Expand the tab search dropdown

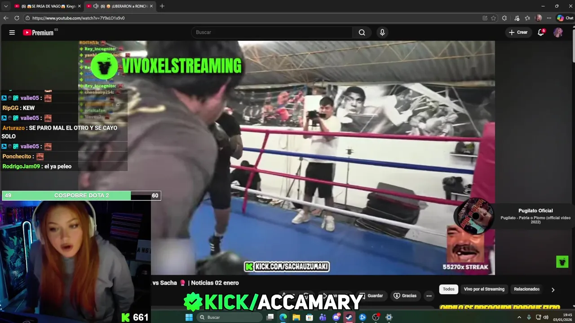[6, 6]
